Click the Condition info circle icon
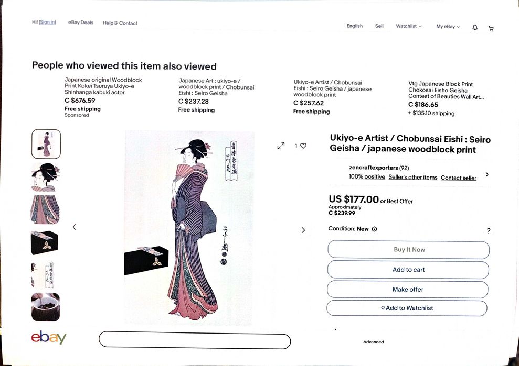This screenshot has height=366, width=519. click(x=374, y=229)
